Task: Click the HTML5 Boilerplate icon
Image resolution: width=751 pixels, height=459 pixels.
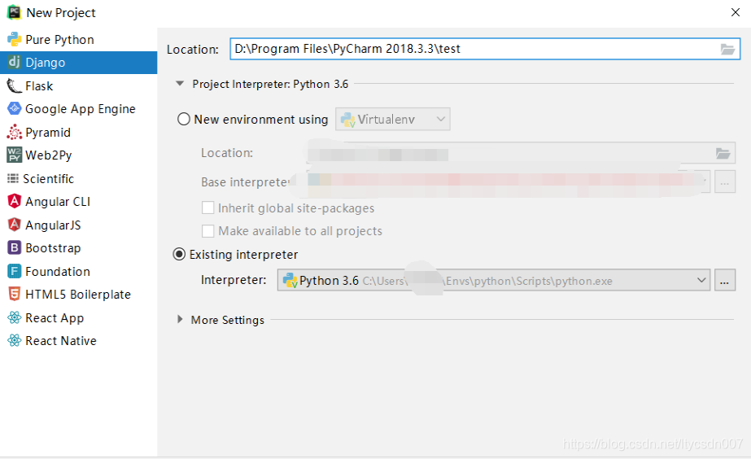Action: (15, 294)
